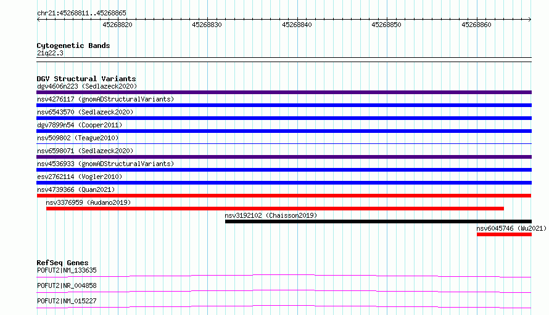
Task: Select the POFUT2|NR_004858 transcript label
Action: [67, 285]
